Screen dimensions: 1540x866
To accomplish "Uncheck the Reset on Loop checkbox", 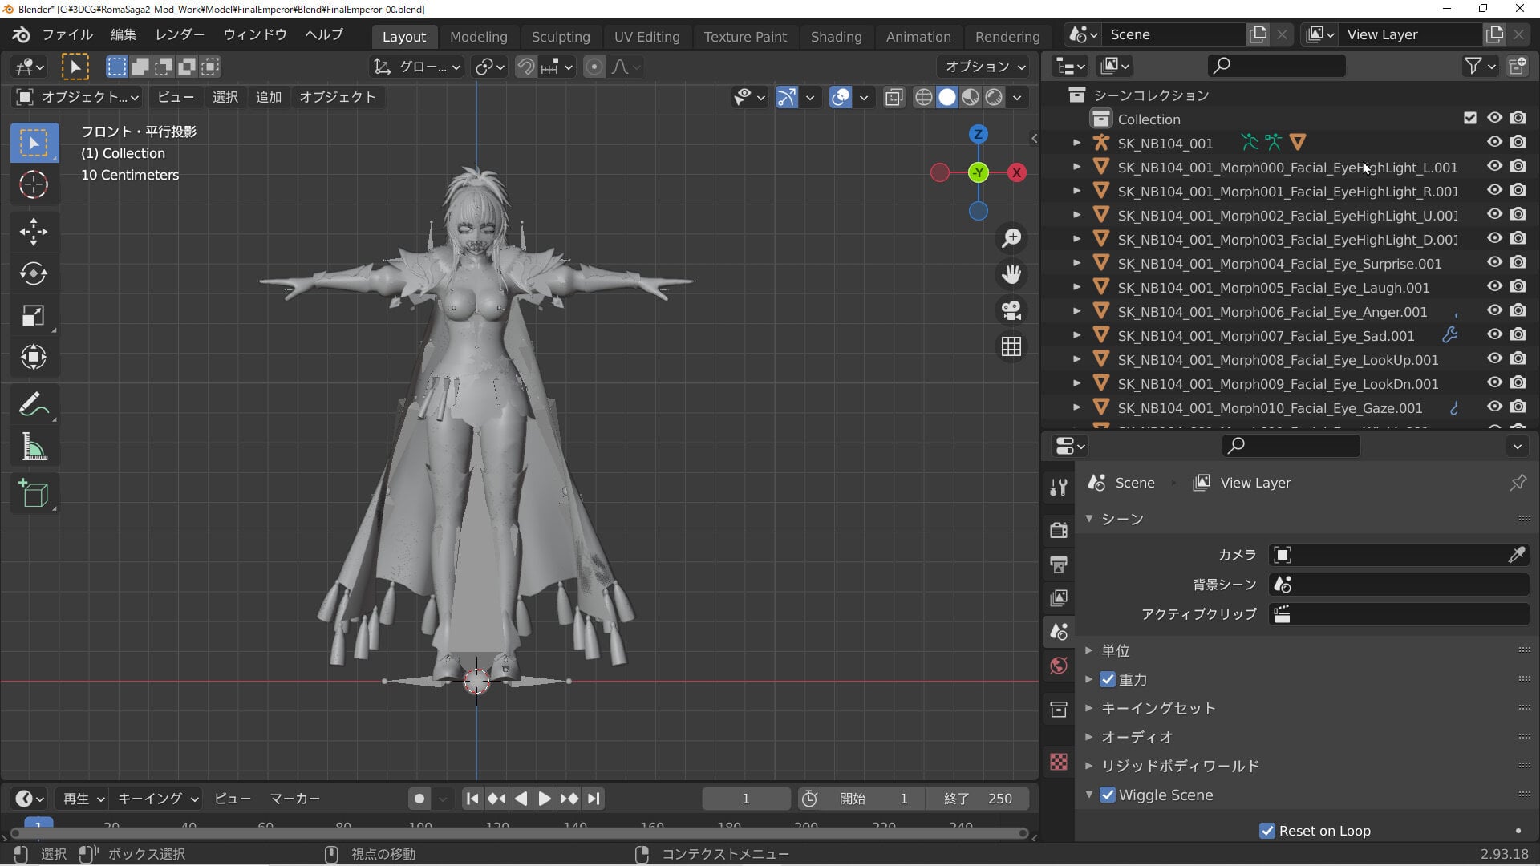I will pyautogui.click(x=1267, y=831).
